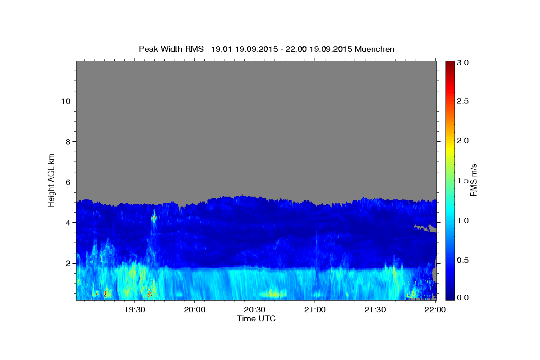Select the height label "4"

pos(68,222)
